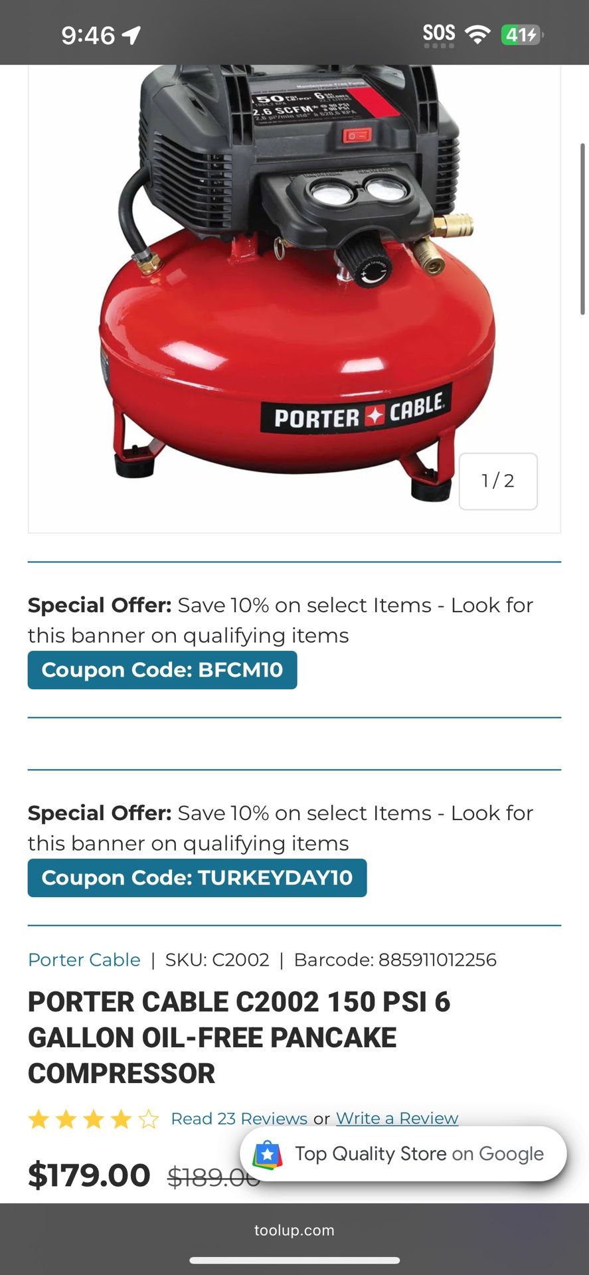Click the empty fifth rating star
The image size is (589, 1275).
148,1120
